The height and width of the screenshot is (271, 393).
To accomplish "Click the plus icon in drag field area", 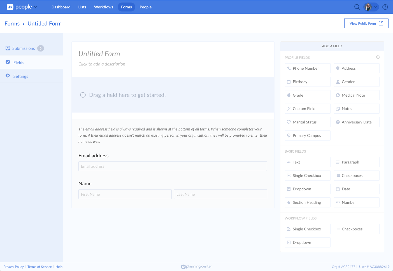I will (83, 95).
